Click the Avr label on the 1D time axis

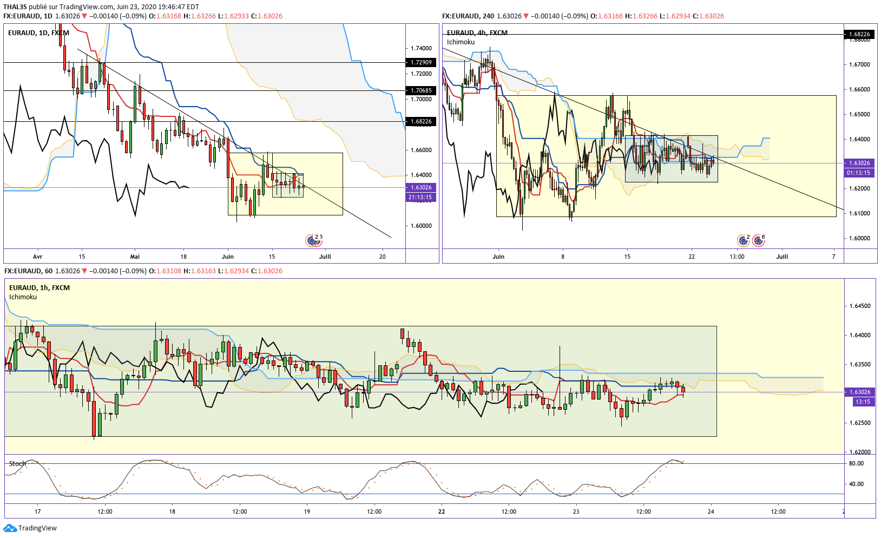click(x=37, y=257)
